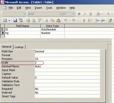Select the Number data type cell
Viewport: 114px width, 103px height.
click(x=52, y=33)
